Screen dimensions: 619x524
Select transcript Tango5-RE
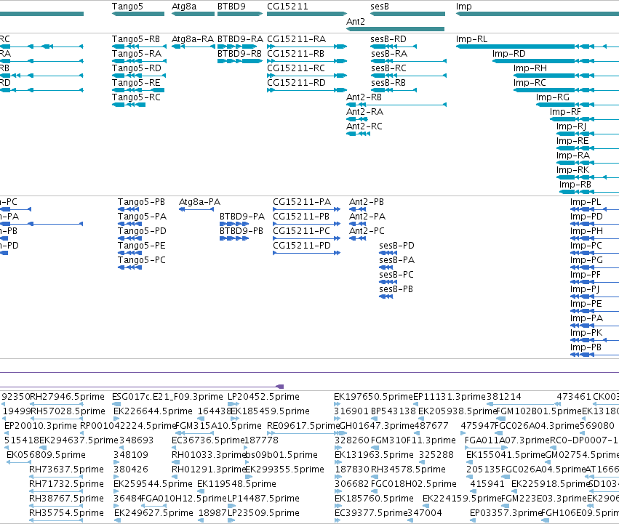coord(138,90)
